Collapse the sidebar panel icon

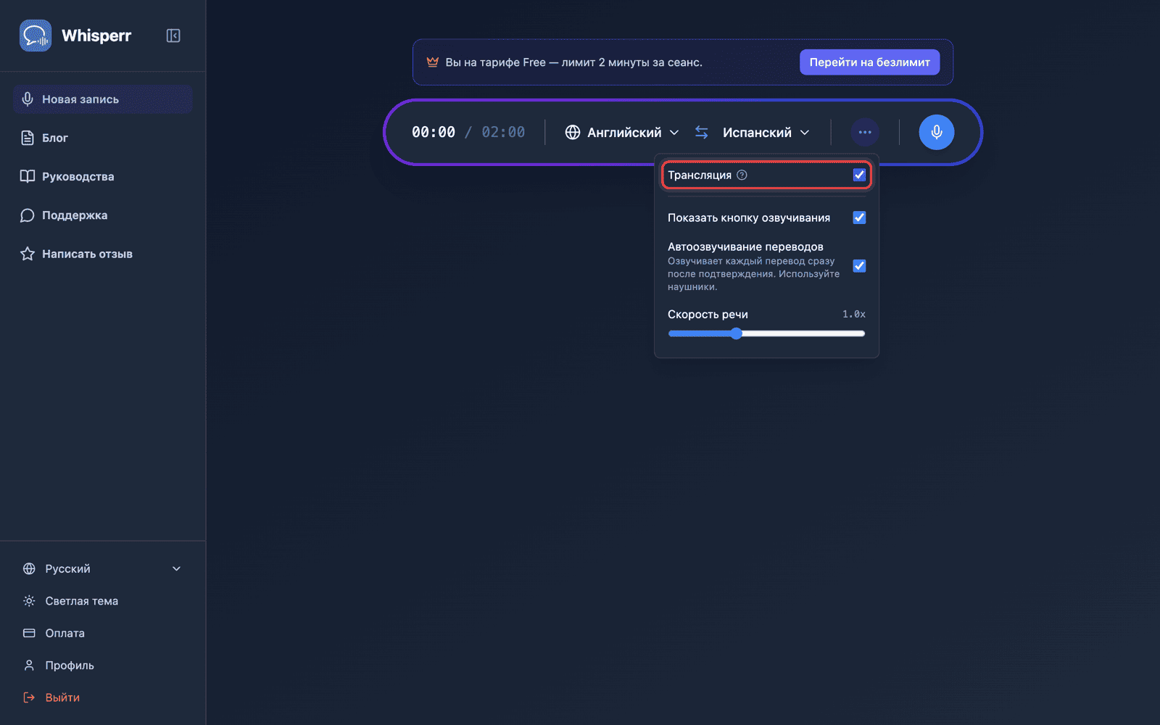tap(173, 36)
